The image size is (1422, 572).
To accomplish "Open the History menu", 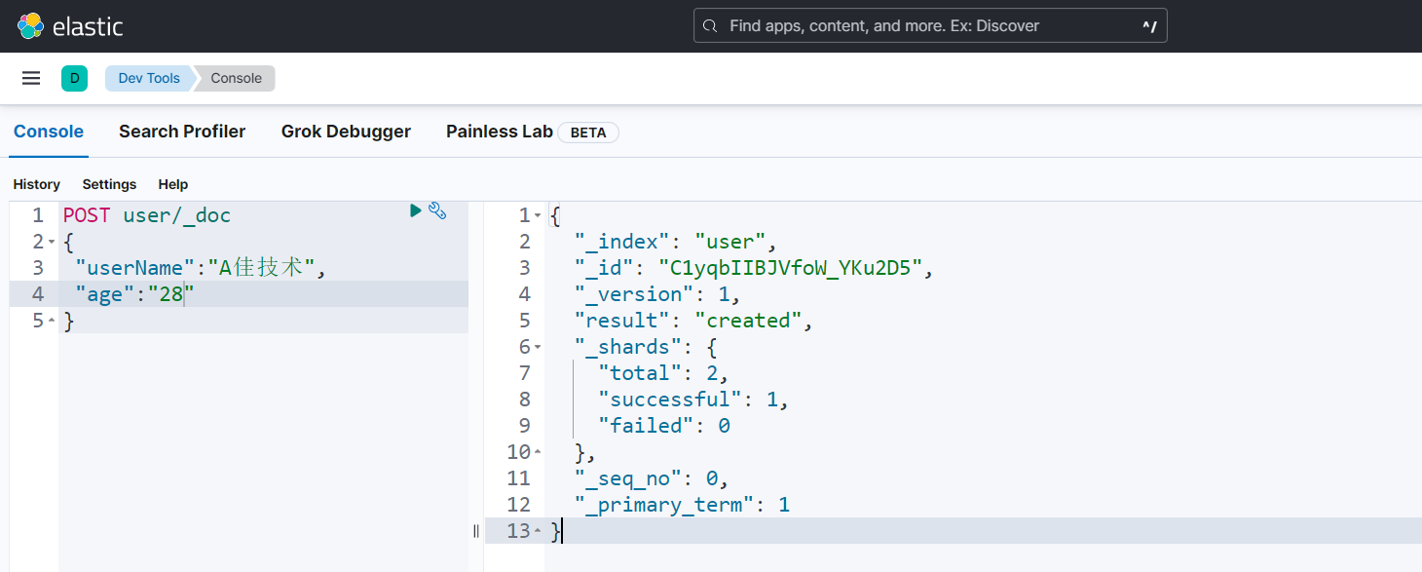I will pos(36,184).
